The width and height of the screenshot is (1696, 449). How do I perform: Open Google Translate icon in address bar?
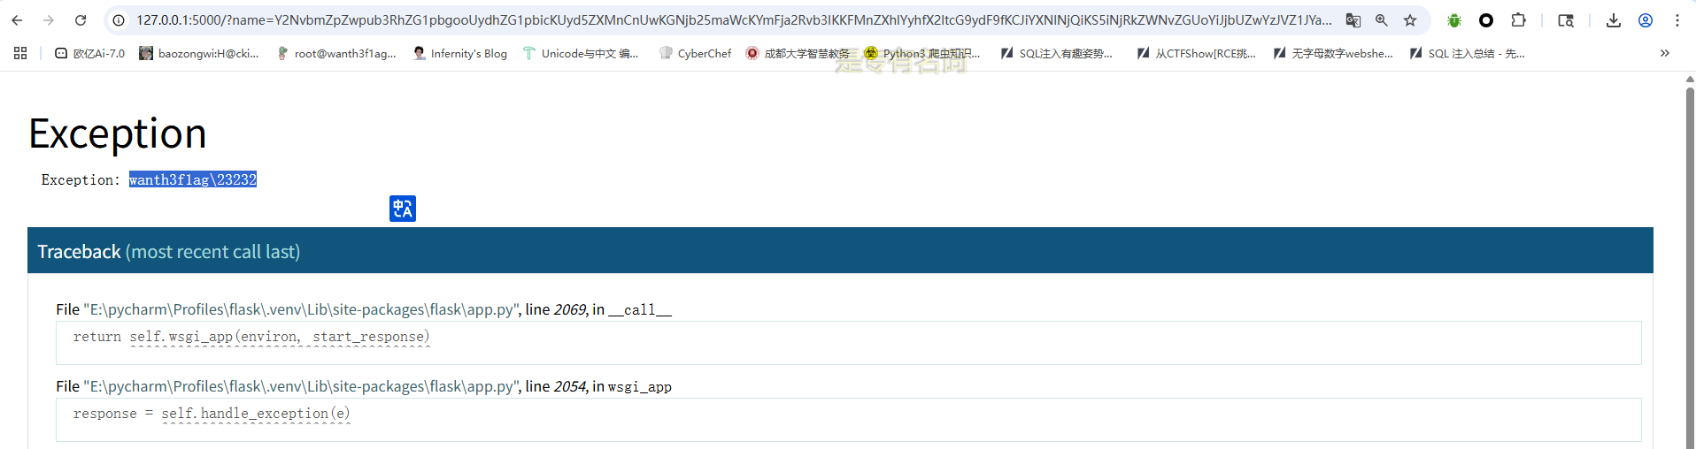[1353, 20]
